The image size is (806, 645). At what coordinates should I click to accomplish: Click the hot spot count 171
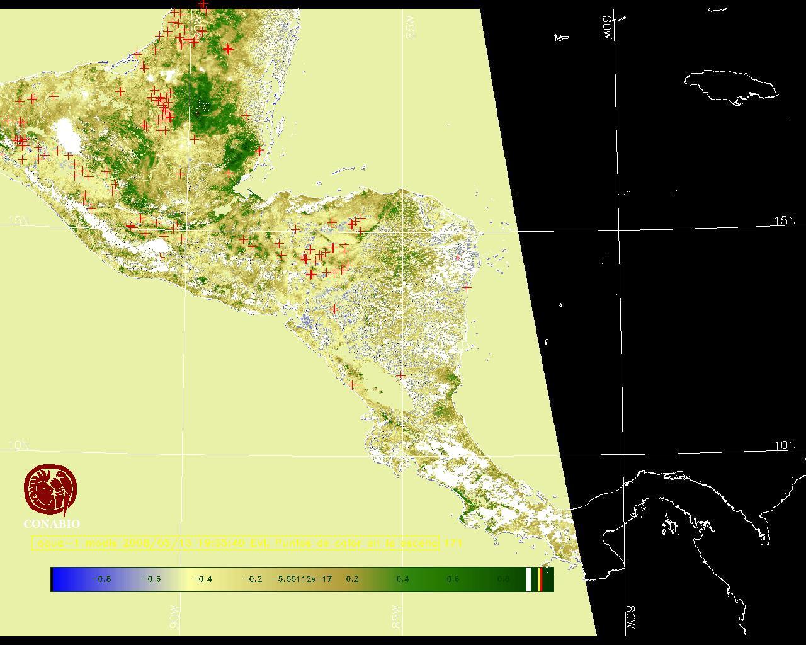click(x=453, y=543)
